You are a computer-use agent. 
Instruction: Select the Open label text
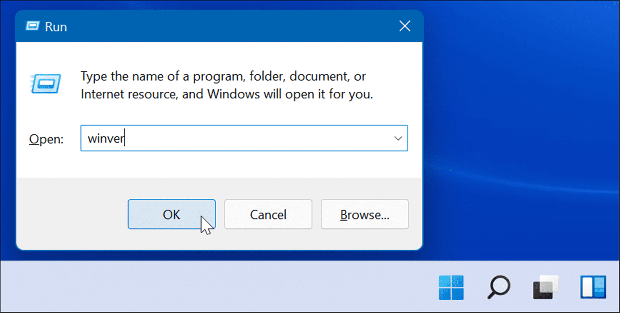[46, 139]
